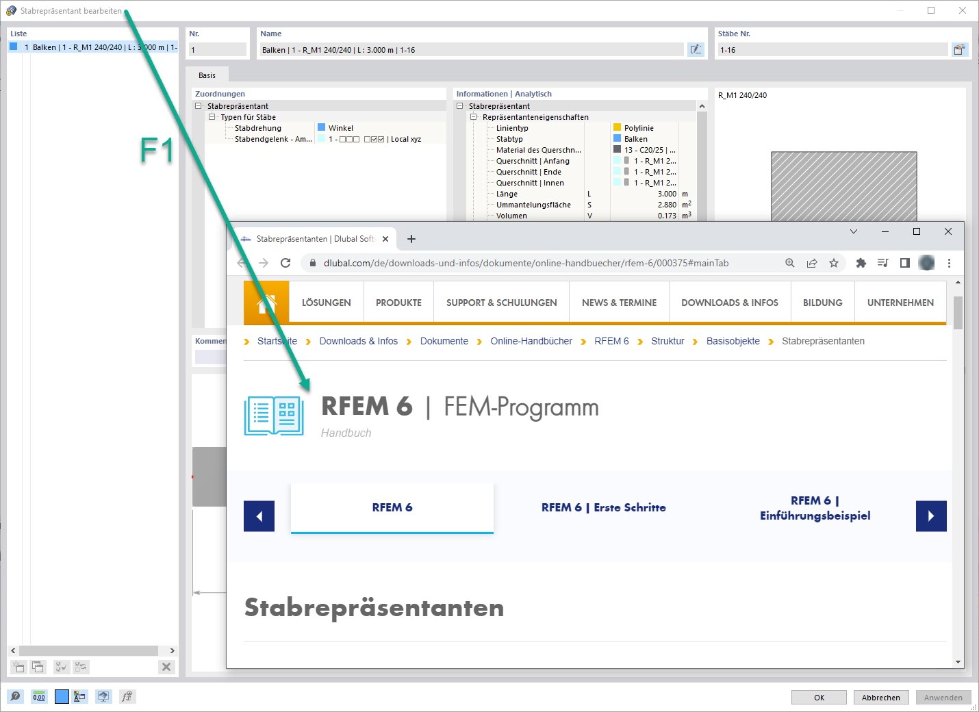Collapse Stabrepräsentant node under Informationen
979x712 pixels.
[460, 106]
